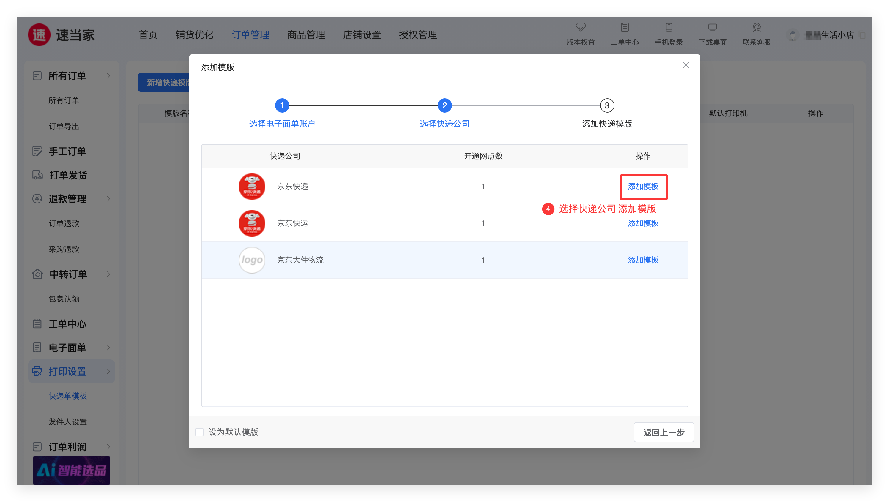
Task: Click step 1 选择电子面单账户 circle
Action: [282, 105]
